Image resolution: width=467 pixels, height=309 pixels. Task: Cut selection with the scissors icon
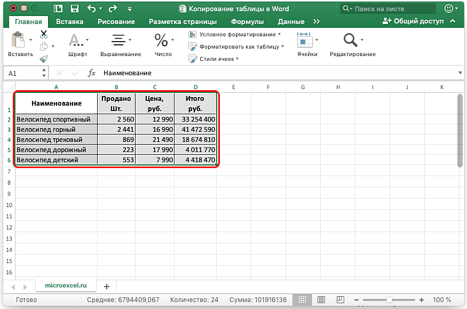coord(44,34)
